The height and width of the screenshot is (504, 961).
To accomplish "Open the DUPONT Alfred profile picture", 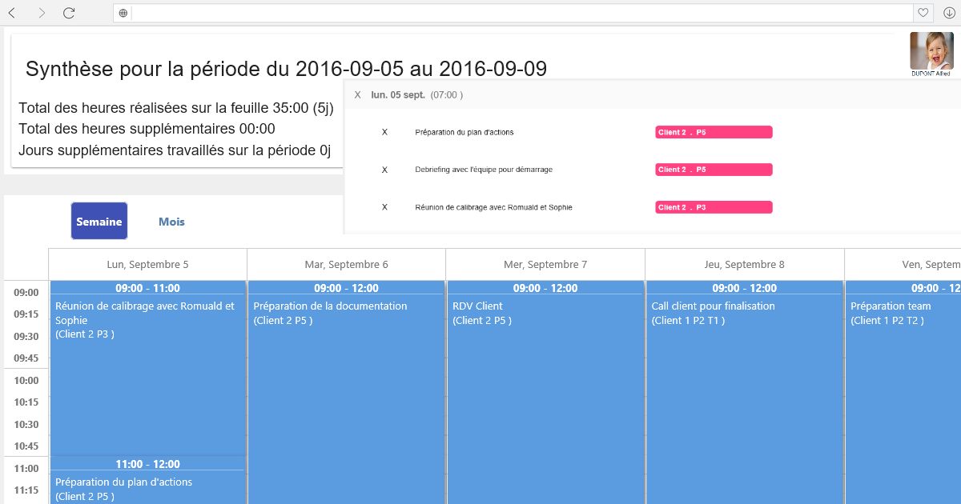I will tap(931, 50).
